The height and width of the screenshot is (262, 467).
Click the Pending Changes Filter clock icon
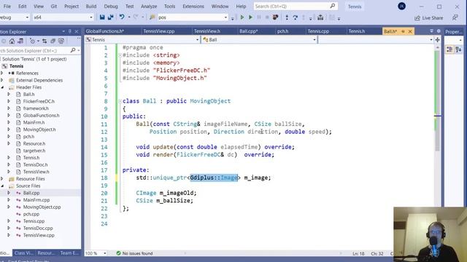(32, 41)
